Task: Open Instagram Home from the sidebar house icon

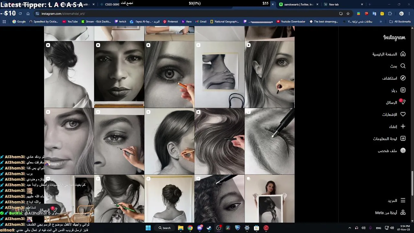Action: tap(403, 54)
